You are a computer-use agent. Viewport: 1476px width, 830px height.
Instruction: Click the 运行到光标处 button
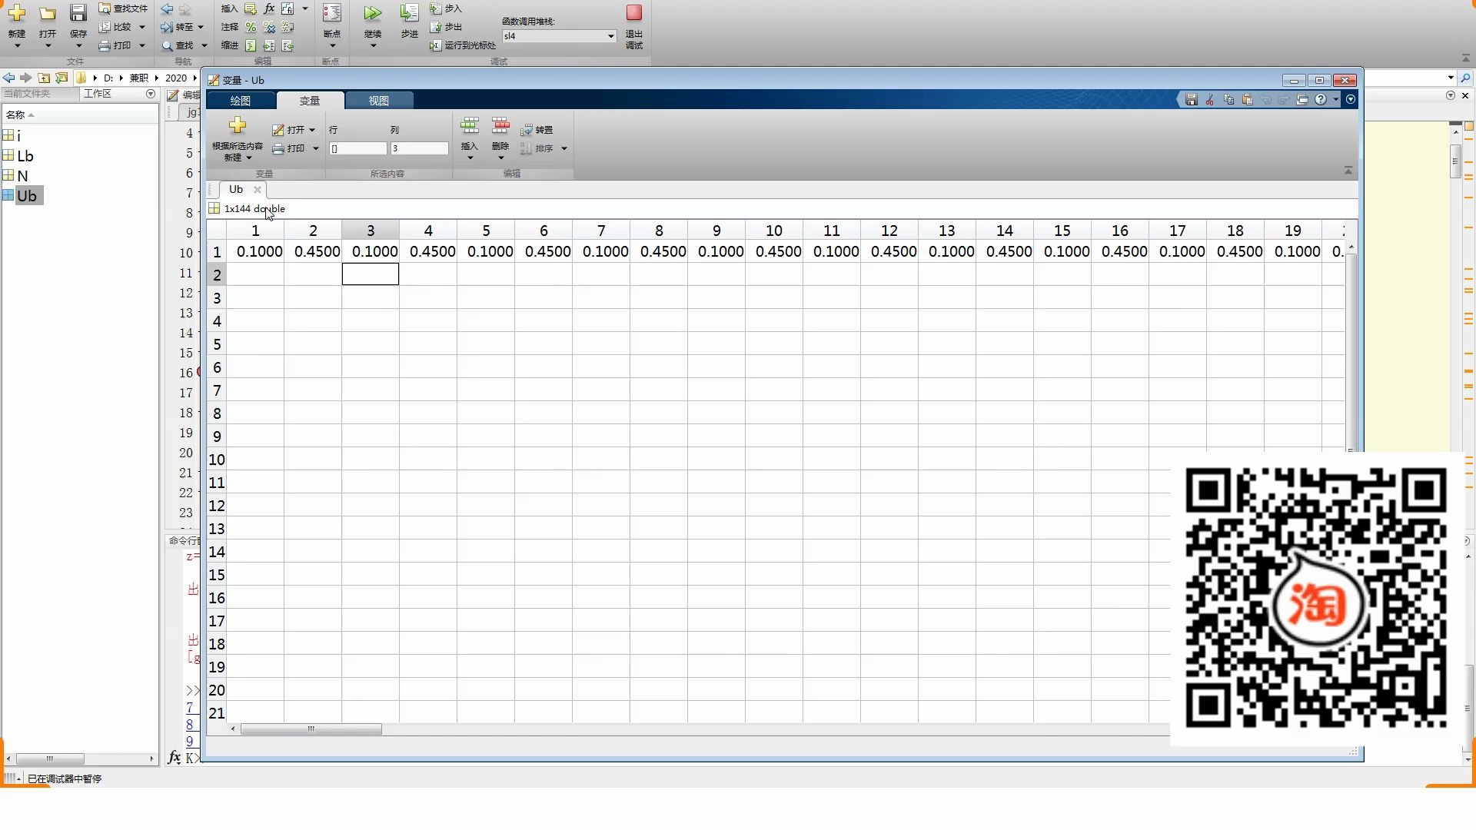[x=464, y=45]
